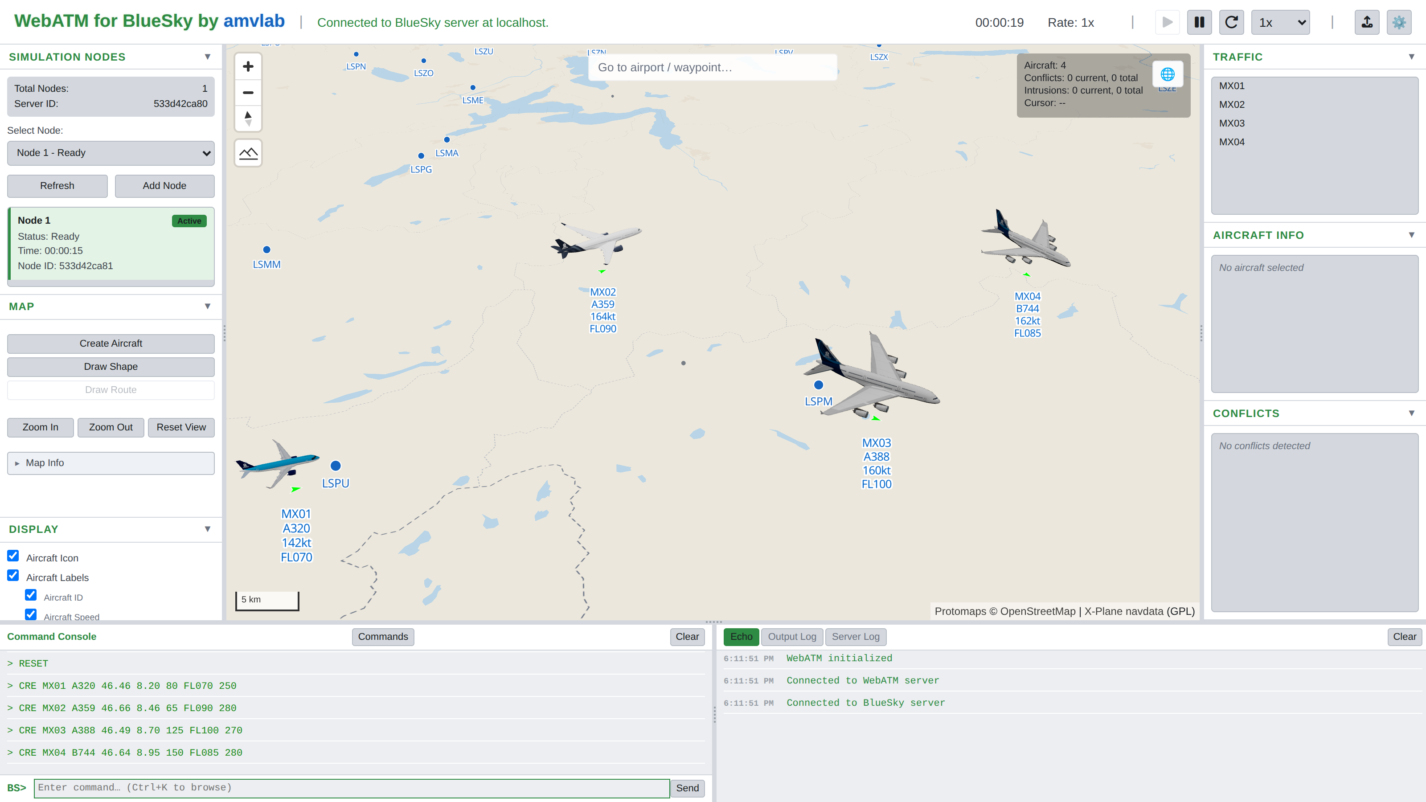Image resolution: width=1426 pixels, height=802 pixels.
Task: Click the Add Node button
Action: pyautogui.click(x=164, y=186)
